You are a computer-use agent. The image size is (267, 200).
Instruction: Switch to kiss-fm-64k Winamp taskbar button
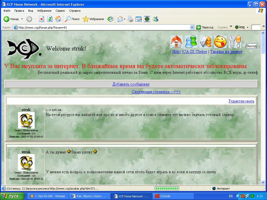[48, 196]
